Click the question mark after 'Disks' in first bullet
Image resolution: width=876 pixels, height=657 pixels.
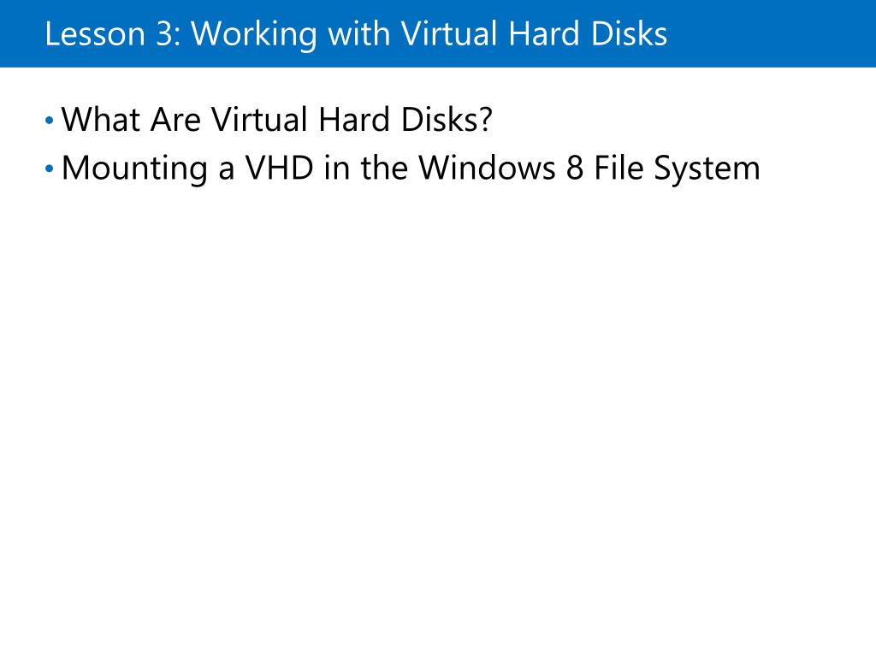pyautogui.click(x=486, y=120)
